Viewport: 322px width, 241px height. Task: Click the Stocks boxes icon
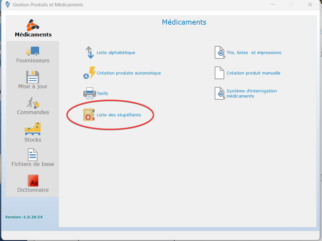(x=33, y=129)
